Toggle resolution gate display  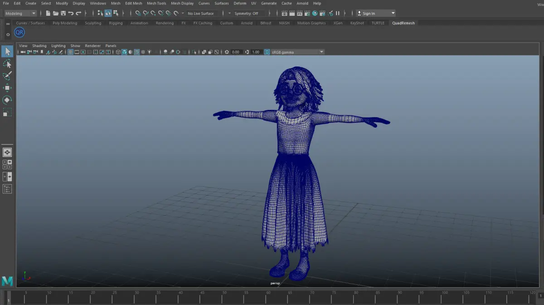point(83,52)
